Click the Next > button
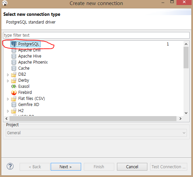Viewport: 193px width, 177px height. pyautogui.click(x=66, y=167)
